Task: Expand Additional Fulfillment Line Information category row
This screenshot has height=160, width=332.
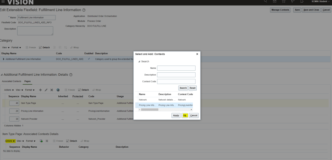Action: click(4, 59)
